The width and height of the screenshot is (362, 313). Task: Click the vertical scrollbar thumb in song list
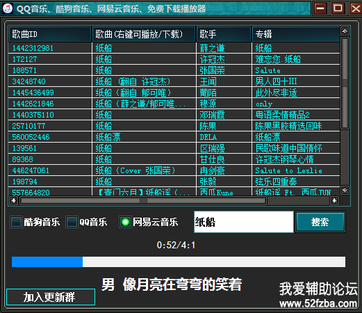(x=345, y=83)
